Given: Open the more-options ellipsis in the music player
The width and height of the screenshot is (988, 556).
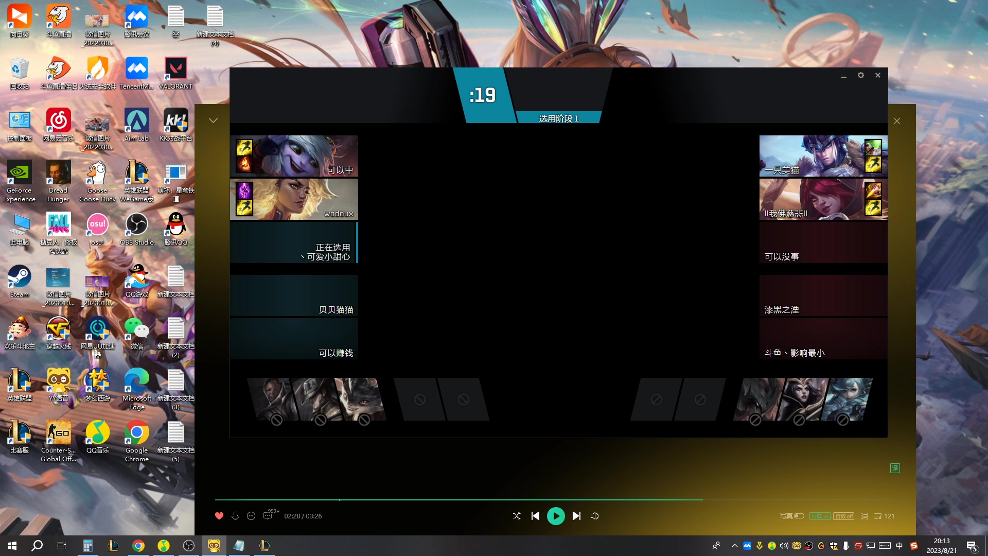Looking at the screenshot, I should pos(251,516).
